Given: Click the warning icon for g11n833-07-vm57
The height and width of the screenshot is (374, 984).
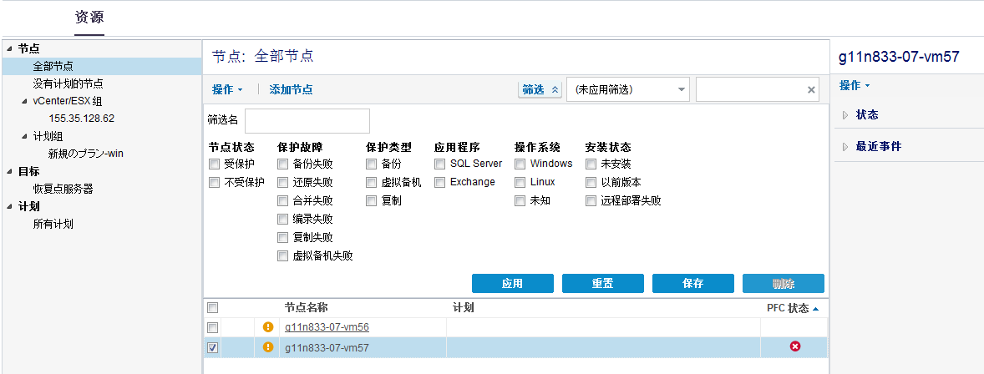Looking at the screenshot, I should (x=268, y=347).
